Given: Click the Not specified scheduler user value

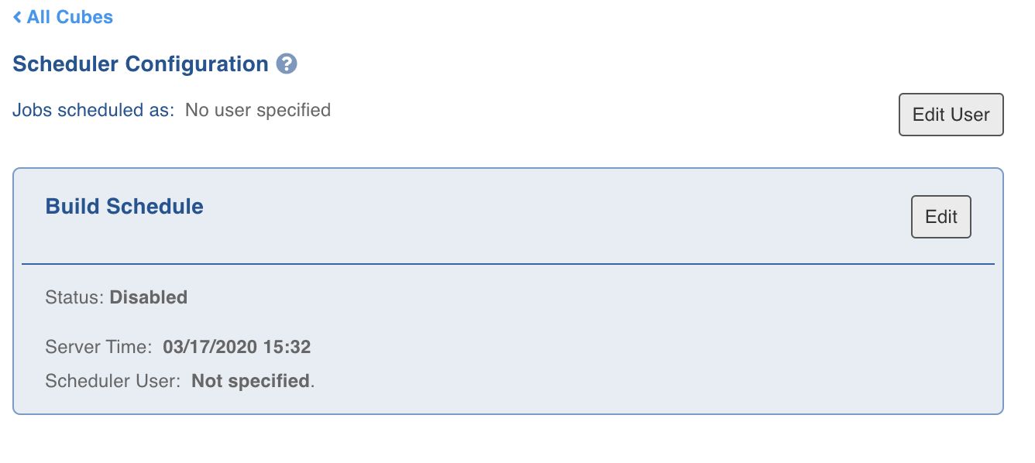Looking at the screenshot, I should point(250,381).
